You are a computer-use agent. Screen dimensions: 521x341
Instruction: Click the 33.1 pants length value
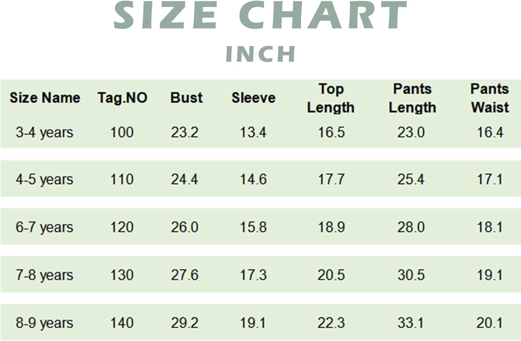(411, 323)
